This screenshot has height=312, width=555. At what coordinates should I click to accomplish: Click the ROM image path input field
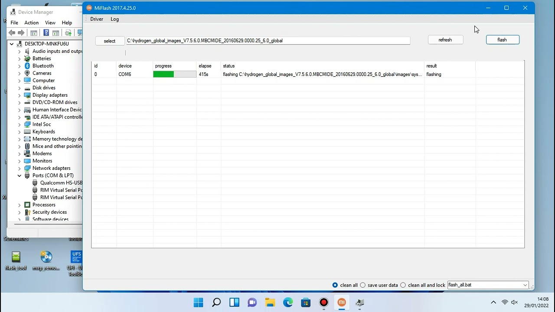pyautogui.click(x=268, y=41)
